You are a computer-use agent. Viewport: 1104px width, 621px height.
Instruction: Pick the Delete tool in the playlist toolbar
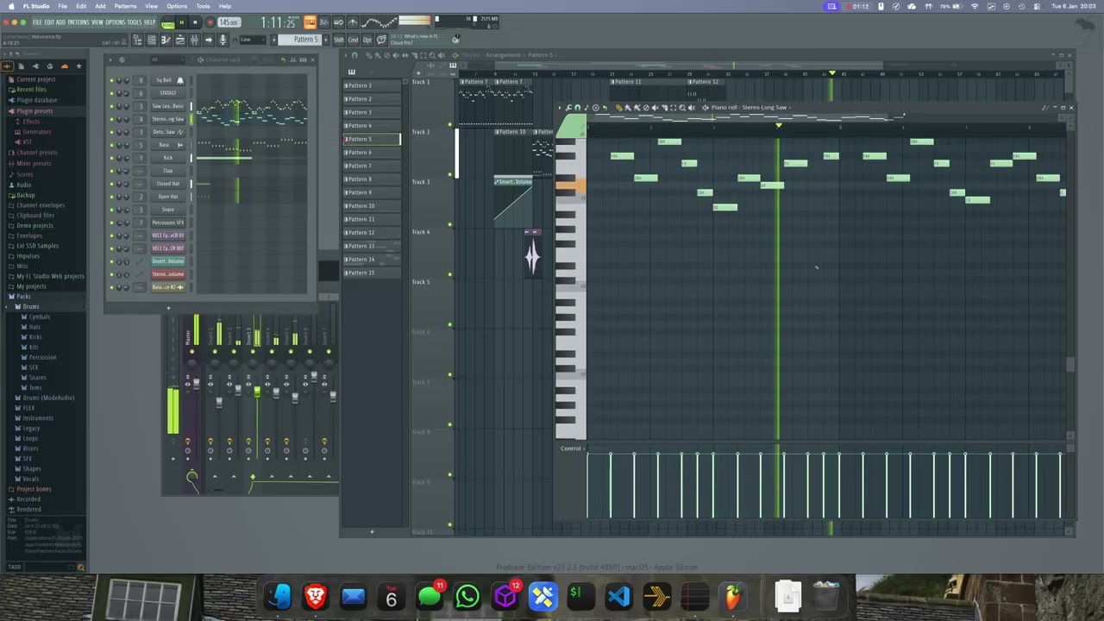coord(387,55)
